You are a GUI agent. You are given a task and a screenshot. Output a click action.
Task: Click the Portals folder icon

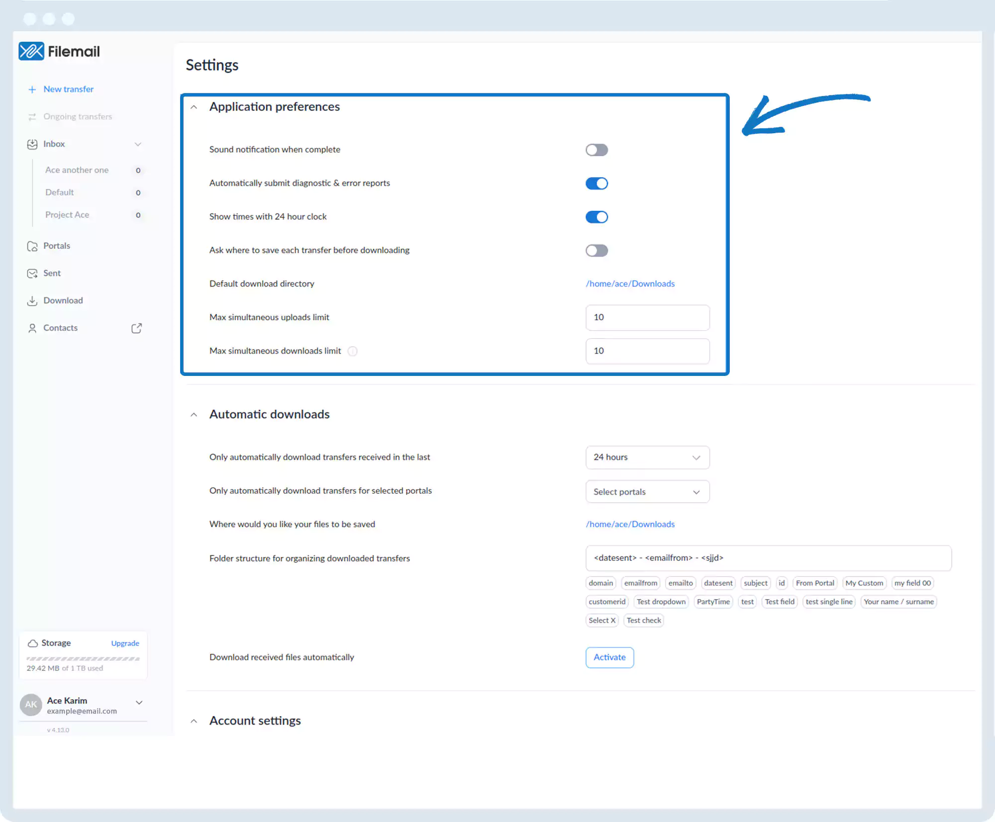point(32,246)
